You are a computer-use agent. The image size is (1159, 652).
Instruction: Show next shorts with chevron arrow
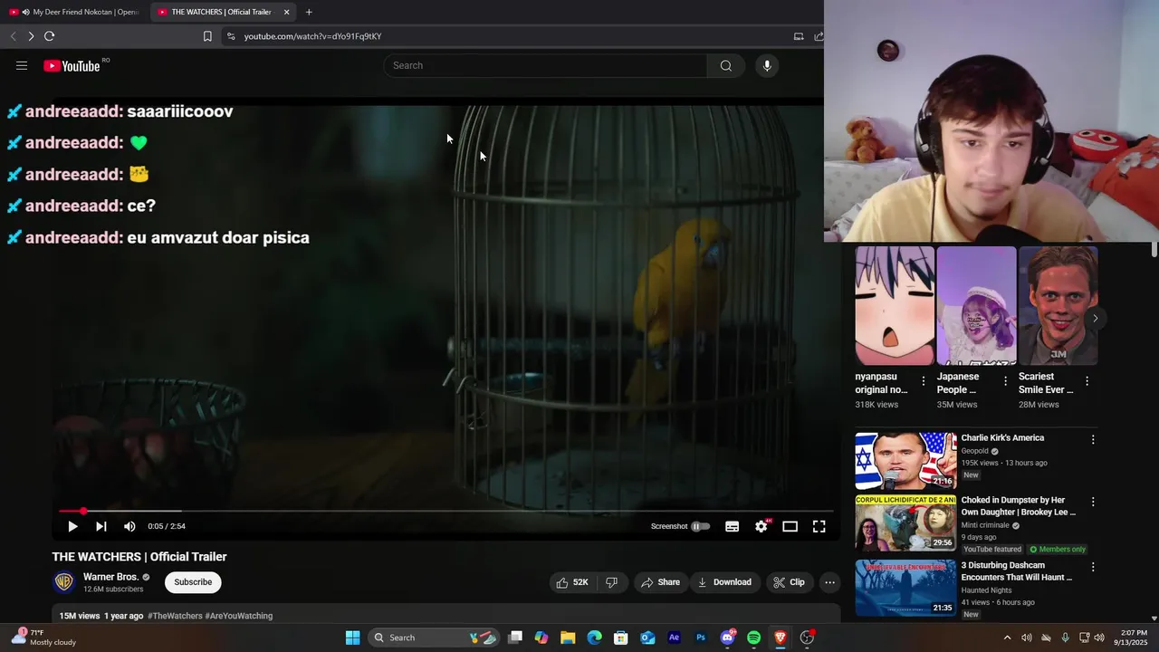tap(1095, 318)
